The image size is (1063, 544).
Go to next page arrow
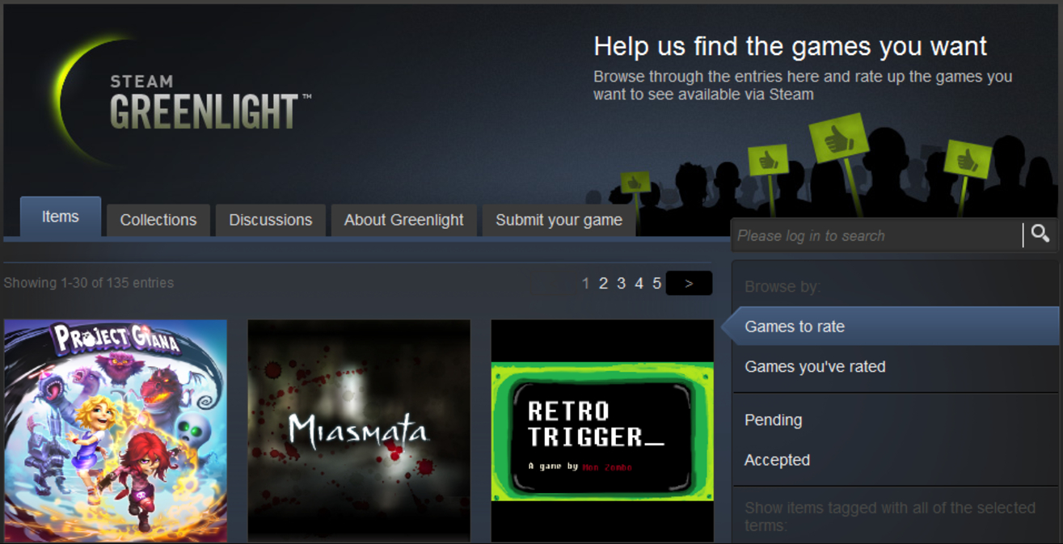(x=689, y=283)
